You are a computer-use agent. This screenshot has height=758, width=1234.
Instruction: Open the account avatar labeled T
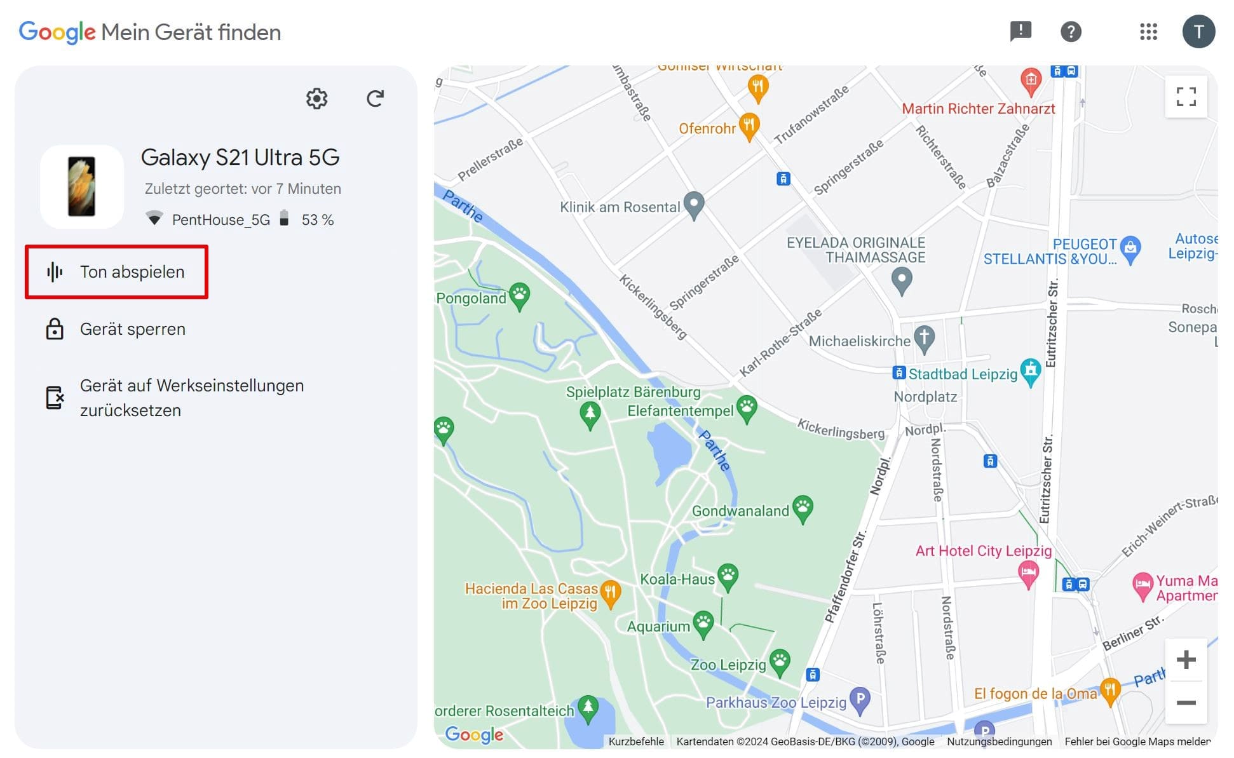tap(1198, 31)
